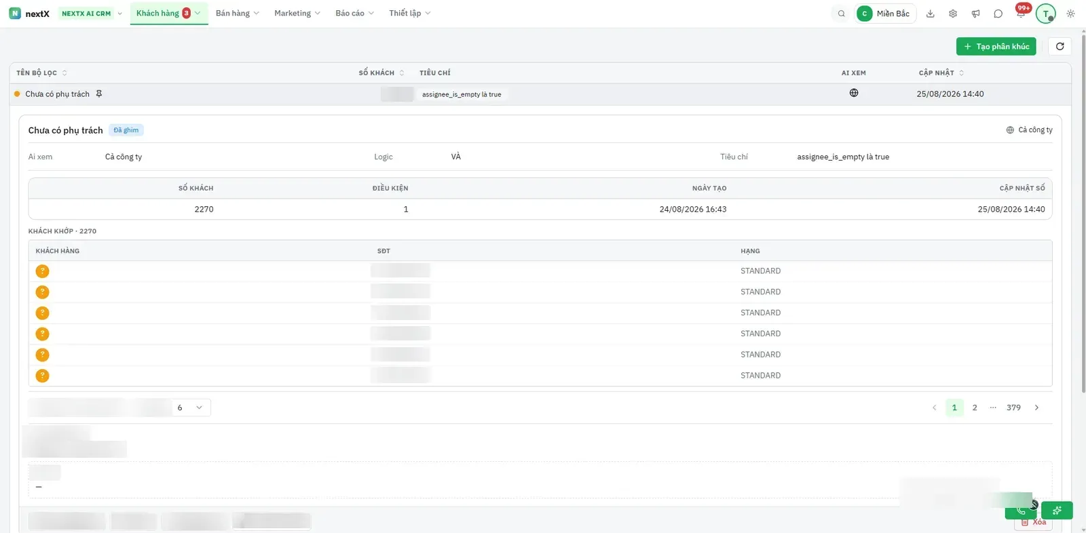Open the Báo cáo menu

[355, 14]
